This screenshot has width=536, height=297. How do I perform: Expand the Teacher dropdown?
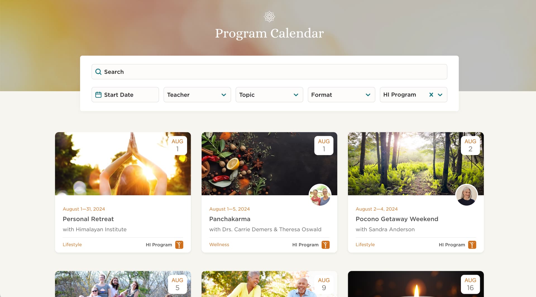click(197, 95)
